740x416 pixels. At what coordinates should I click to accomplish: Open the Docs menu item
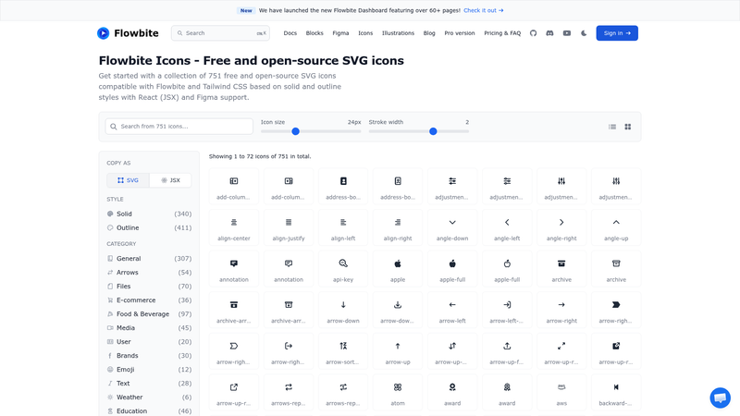click(290, 33)
